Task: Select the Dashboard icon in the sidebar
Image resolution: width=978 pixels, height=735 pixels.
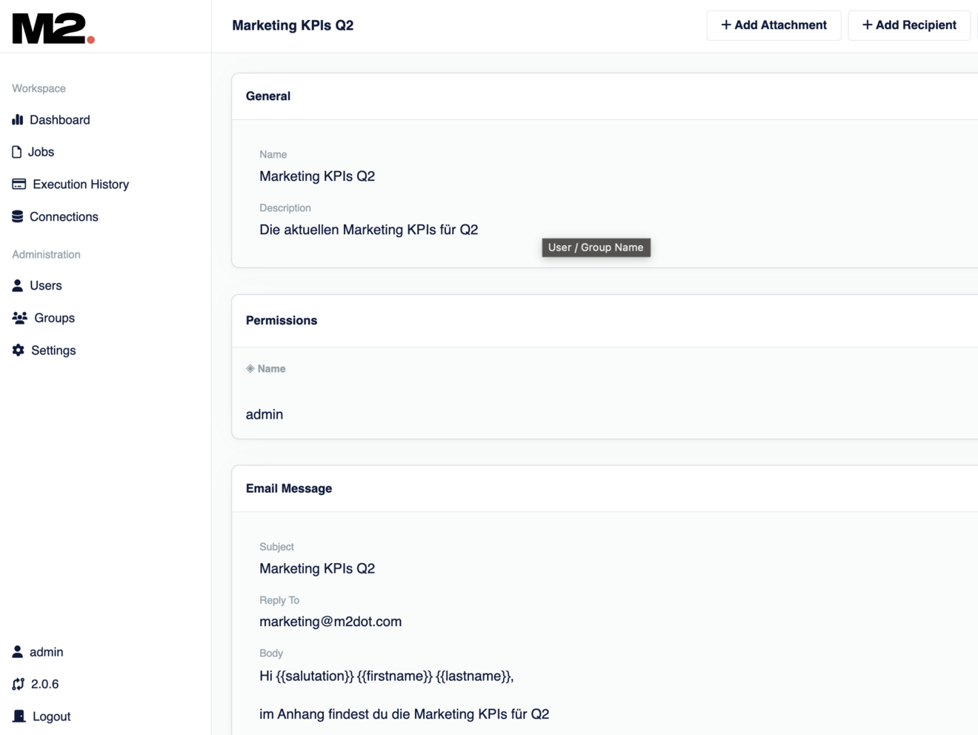Action: pos(17,119)
